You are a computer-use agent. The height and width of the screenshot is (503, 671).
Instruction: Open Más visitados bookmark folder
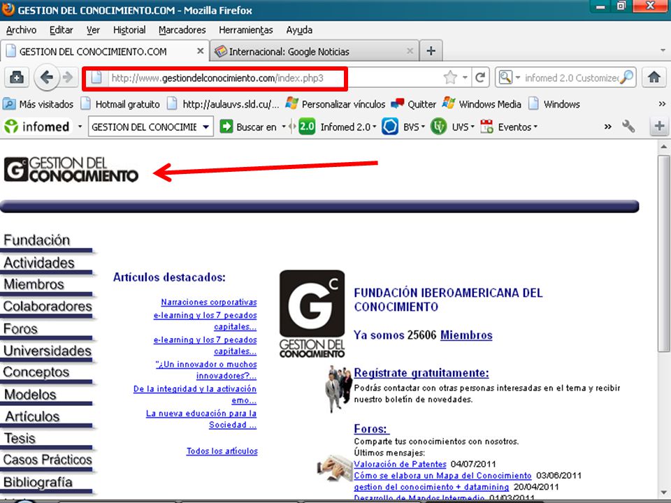[38, 104]
